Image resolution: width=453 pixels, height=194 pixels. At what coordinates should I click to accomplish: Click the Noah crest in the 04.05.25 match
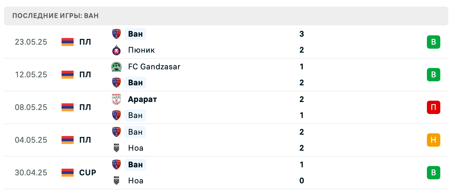[x=116, y=148]
